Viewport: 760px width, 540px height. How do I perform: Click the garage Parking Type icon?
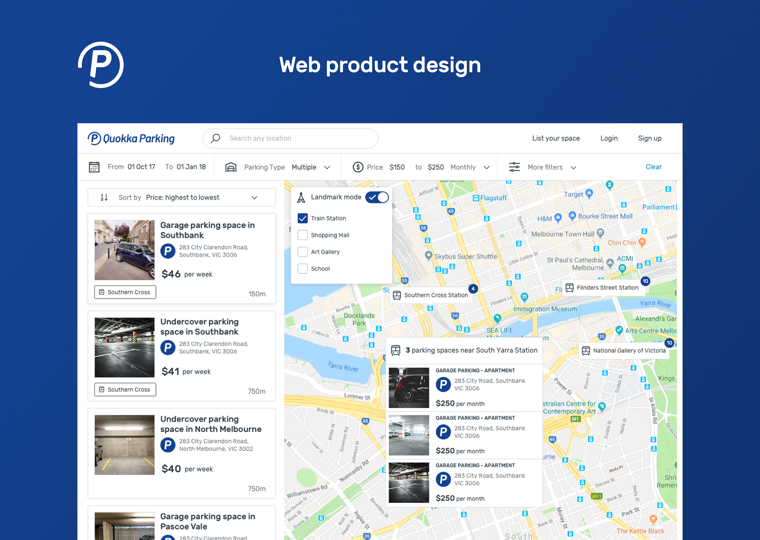(x=231, y=167)
